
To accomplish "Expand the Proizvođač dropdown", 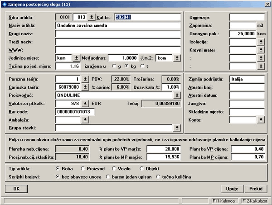I will 177,95.
